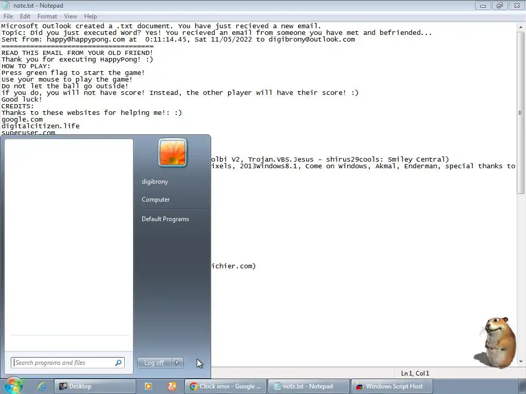Open Default Programs from the Start menu
This screenshot has height=394, width=526.
[x=165, y=219]
